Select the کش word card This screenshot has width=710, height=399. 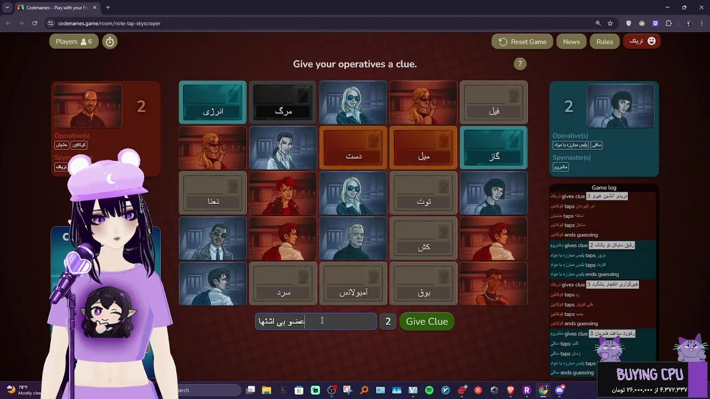[x=423, y=238]
